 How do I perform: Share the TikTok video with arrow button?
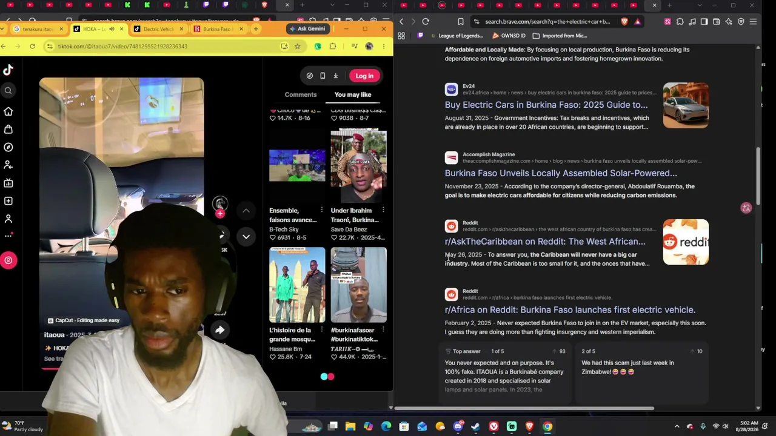pyautogui.click(x=219, y=330)
